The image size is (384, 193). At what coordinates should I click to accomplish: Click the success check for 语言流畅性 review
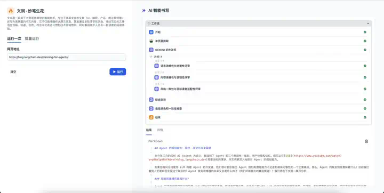pyautogui.click(x=365, y=66)
